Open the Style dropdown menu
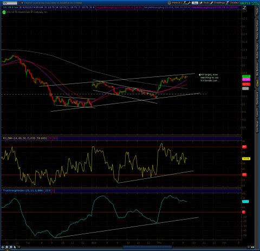 pyautogui.click(x=204, y=3)
